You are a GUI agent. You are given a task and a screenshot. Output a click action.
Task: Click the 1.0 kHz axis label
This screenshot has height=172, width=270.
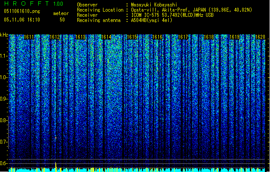click(4, 77)
